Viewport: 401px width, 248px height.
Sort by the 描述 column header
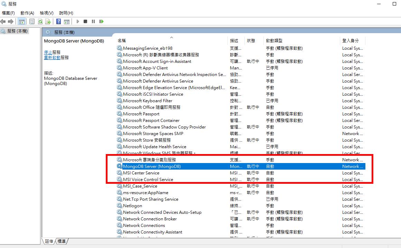(x=236, y=40)
